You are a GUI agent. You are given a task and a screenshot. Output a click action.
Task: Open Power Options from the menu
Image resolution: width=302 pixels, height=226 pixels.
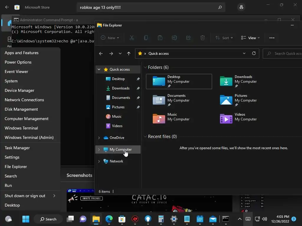[x=30, y=62]
